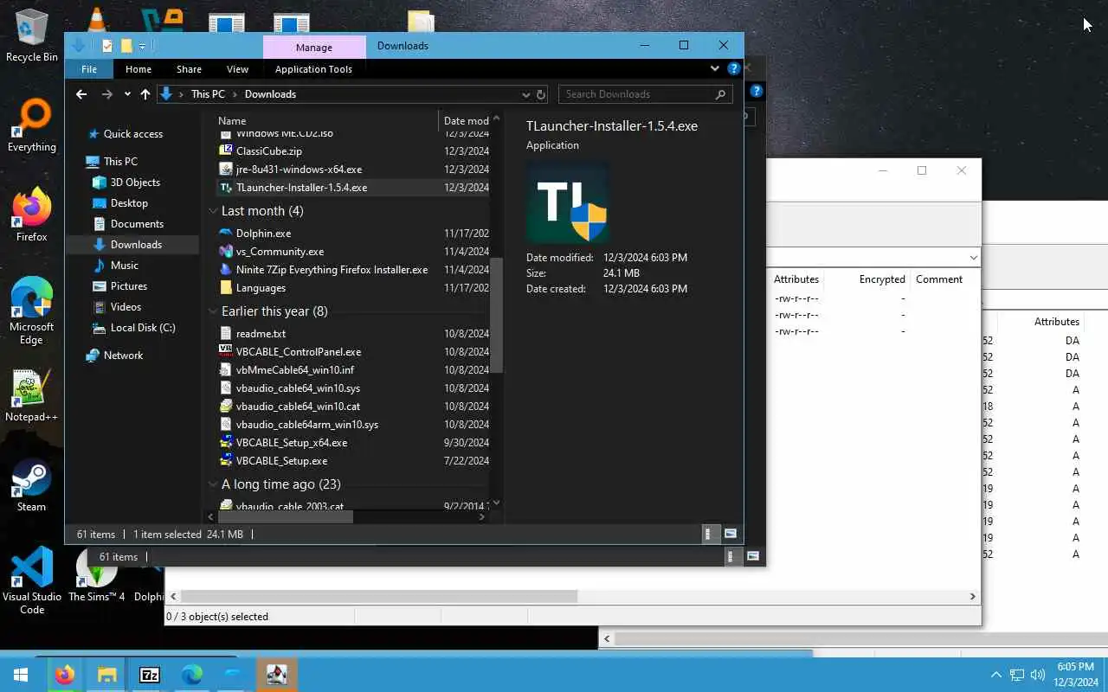Click 7-Zip in the taskbar
1108x692 pixels.
point(149,675)
